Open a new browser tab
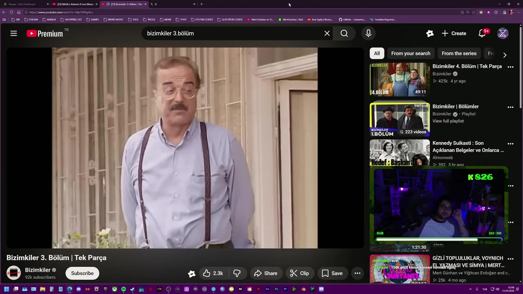 click(201, 4)
